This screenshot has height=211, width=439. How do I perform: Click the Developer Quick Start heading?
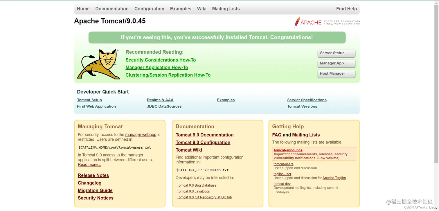[x=103, y=92]
